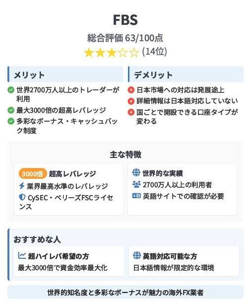Click the green check beside 多彩なボーナス
251x307 pixels.
click(11, 121)
